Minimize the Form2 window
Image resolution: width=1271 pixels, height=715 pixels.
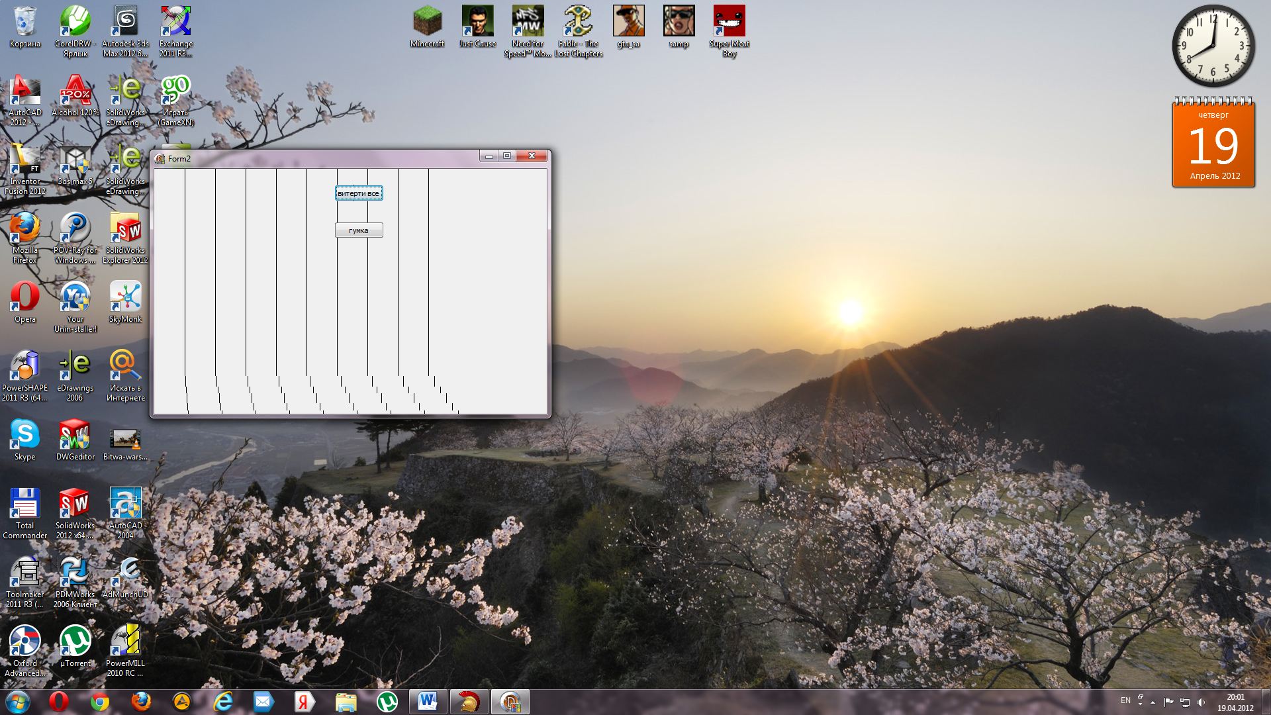(489, 156)
